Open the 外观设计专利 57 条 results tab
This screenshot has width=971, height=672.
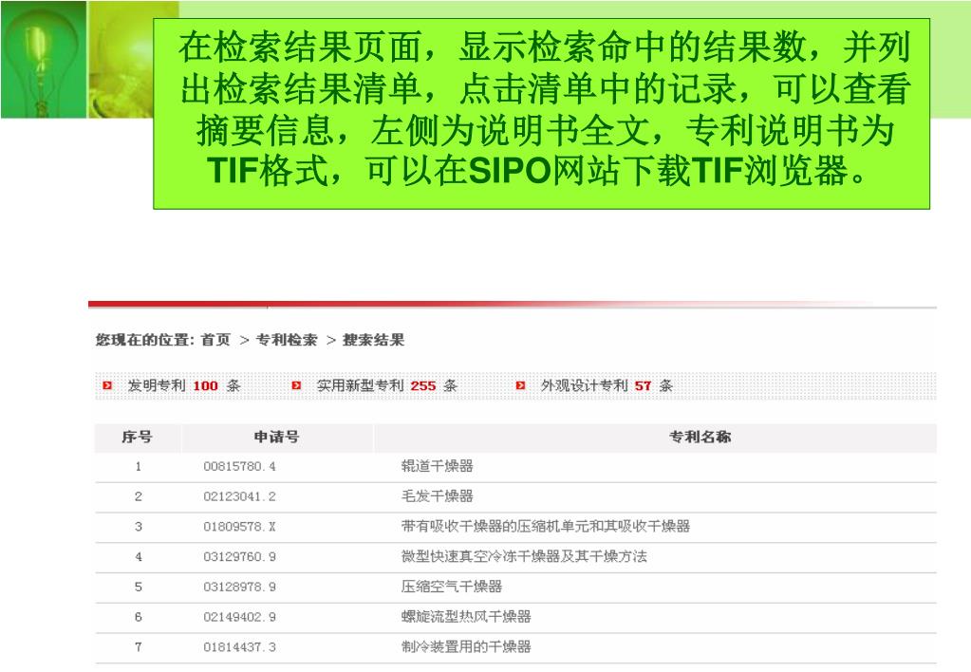[607, 386]
